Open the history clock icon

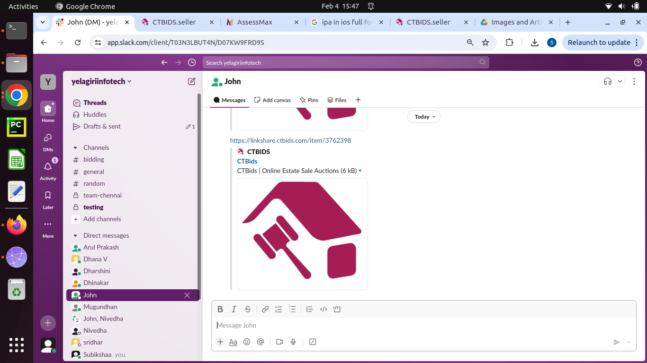tap(191, 62)
